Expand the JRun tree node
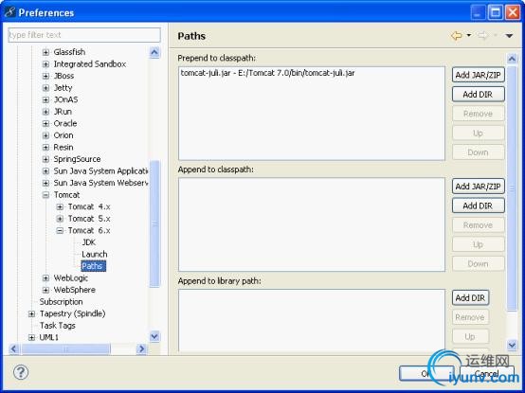This screenshot has height=393, width=525. [45, 112]
